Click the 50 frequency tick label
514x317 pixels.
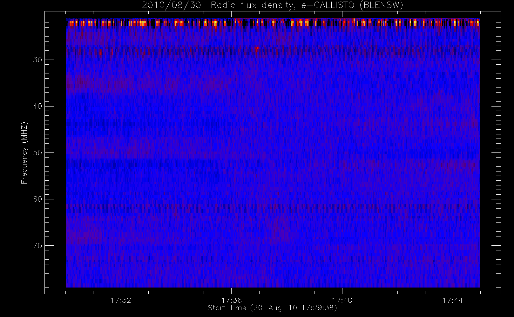[37, 153]
